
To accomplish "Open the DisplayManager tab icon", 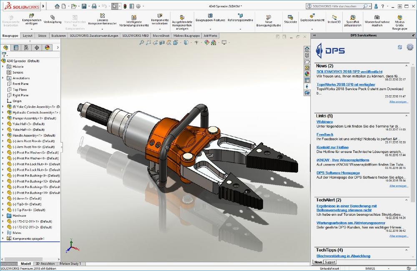I will pyautogui.click(x=47, y=47).
